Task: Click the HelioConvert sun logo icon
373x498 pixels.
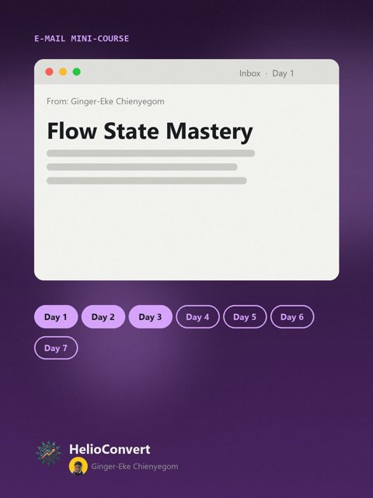Action: pyautogui.click(x=48, y=453)
